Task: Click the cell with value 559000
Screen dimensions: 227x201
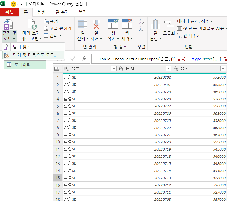Action: click(x=199, y=142)
